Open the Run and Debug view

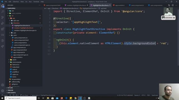3,23
